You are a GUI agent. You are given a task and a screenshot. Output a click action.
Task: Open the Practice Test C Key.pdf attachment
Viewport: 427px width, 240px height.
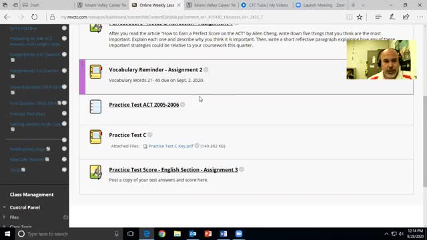pos(171,146)
